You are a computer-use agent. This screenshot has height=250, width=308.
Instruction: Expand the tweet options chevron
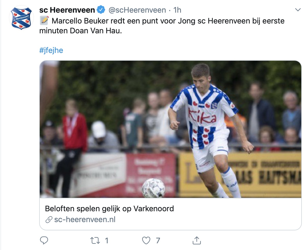pos(298,10)
